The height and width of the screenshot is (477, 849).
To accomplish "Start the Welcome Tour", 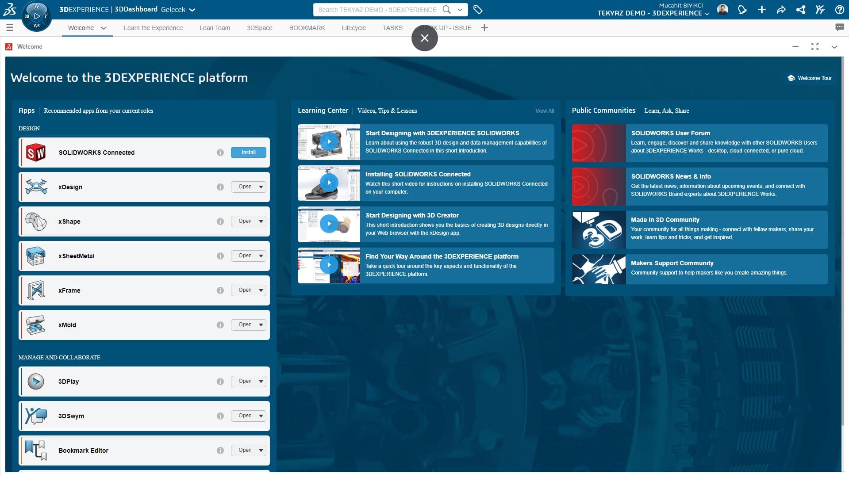I will (809, 78).
